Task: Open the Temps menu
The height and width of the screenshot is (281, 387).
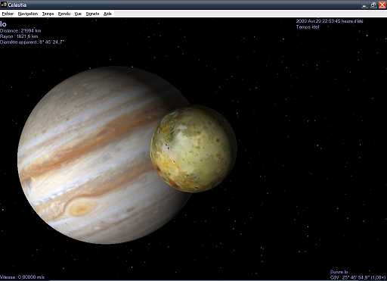Action: [48, 14]
